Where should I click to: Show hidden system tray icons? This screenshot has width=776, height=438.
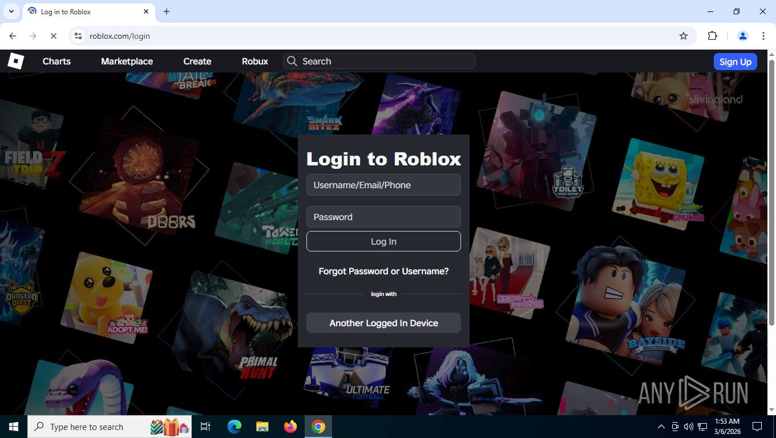[661, 427]
